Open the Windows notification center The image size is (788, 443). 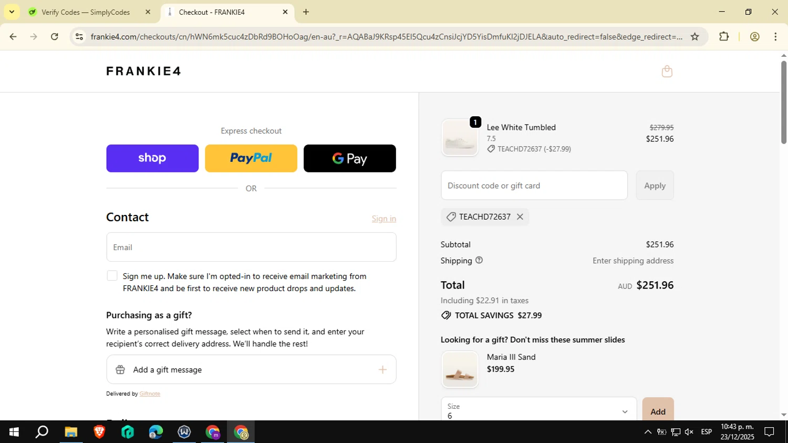[x=769, y=432]
